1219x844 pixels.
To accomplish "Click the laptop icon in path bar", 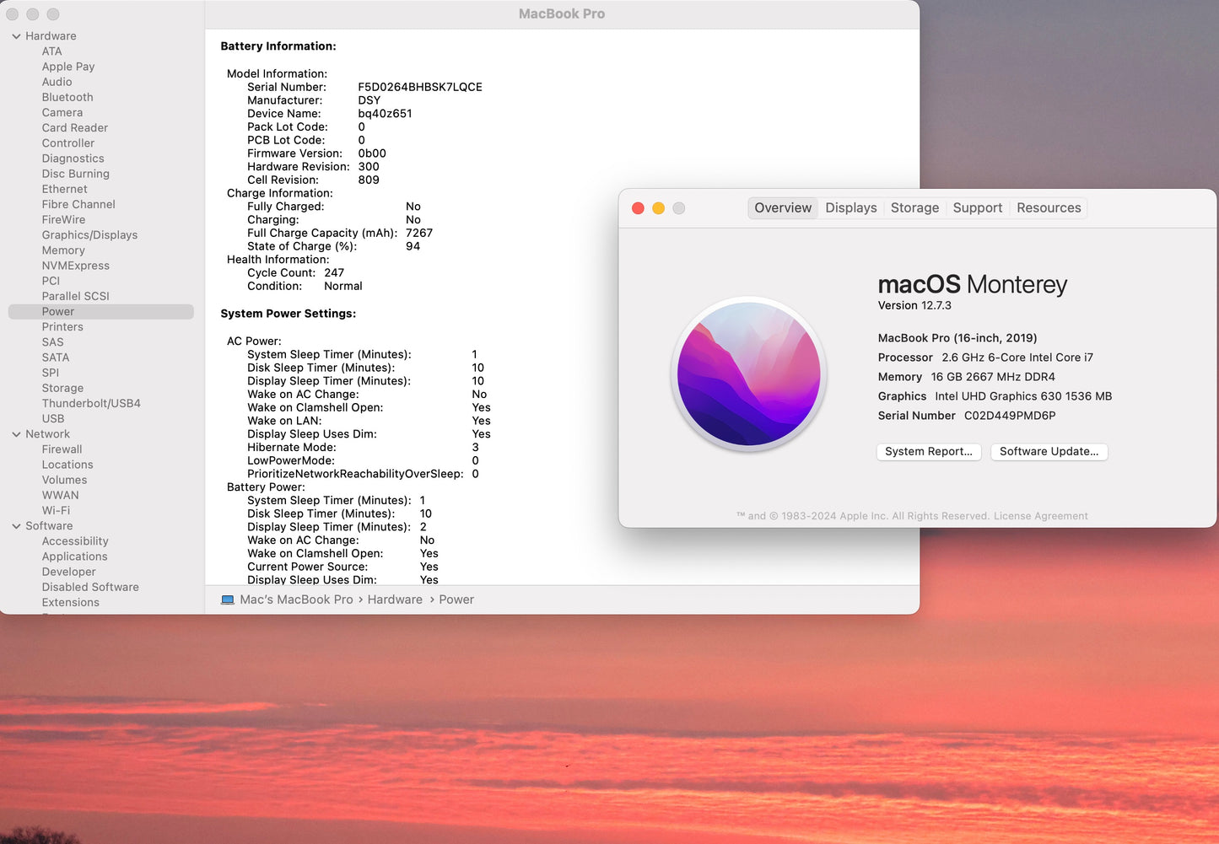I will pyautogui.click(x=228, y=599).
